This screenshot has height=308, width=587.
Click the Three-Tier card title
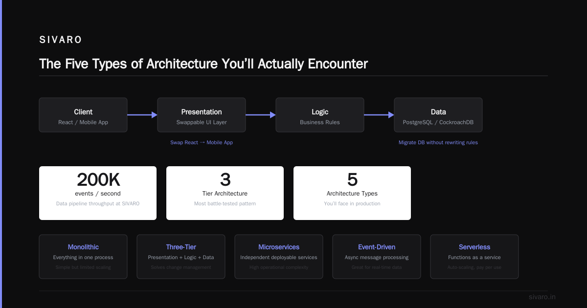[181, 247]
